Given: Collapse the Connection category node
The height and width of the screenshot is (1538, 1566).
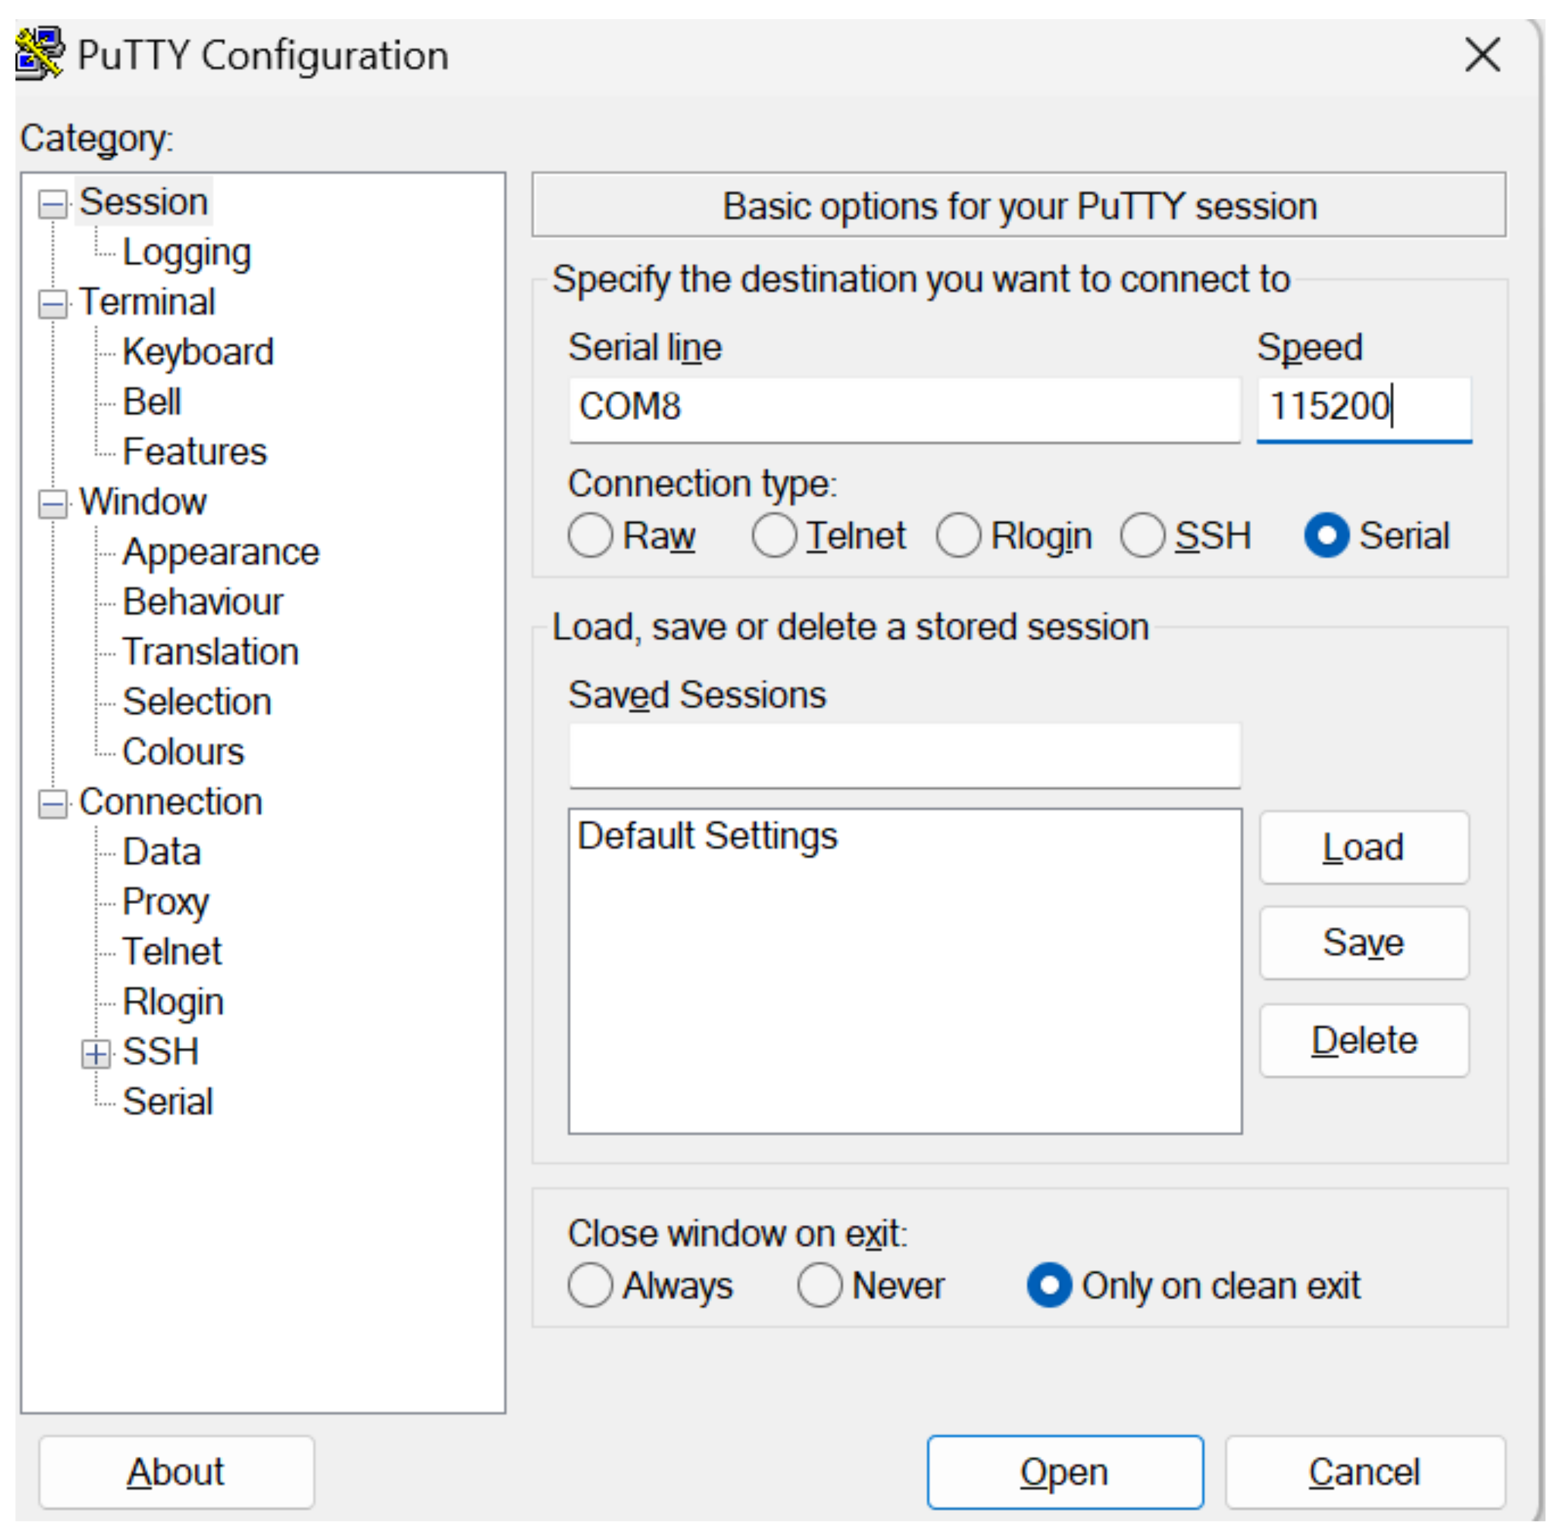Looking at the screenshot, I should 53,804.
